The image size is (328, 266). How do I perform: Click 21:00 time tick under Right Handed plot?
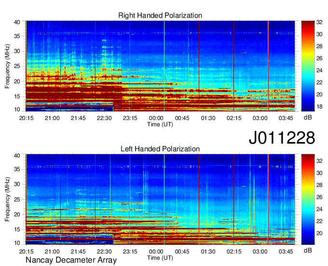coord(52,118)
